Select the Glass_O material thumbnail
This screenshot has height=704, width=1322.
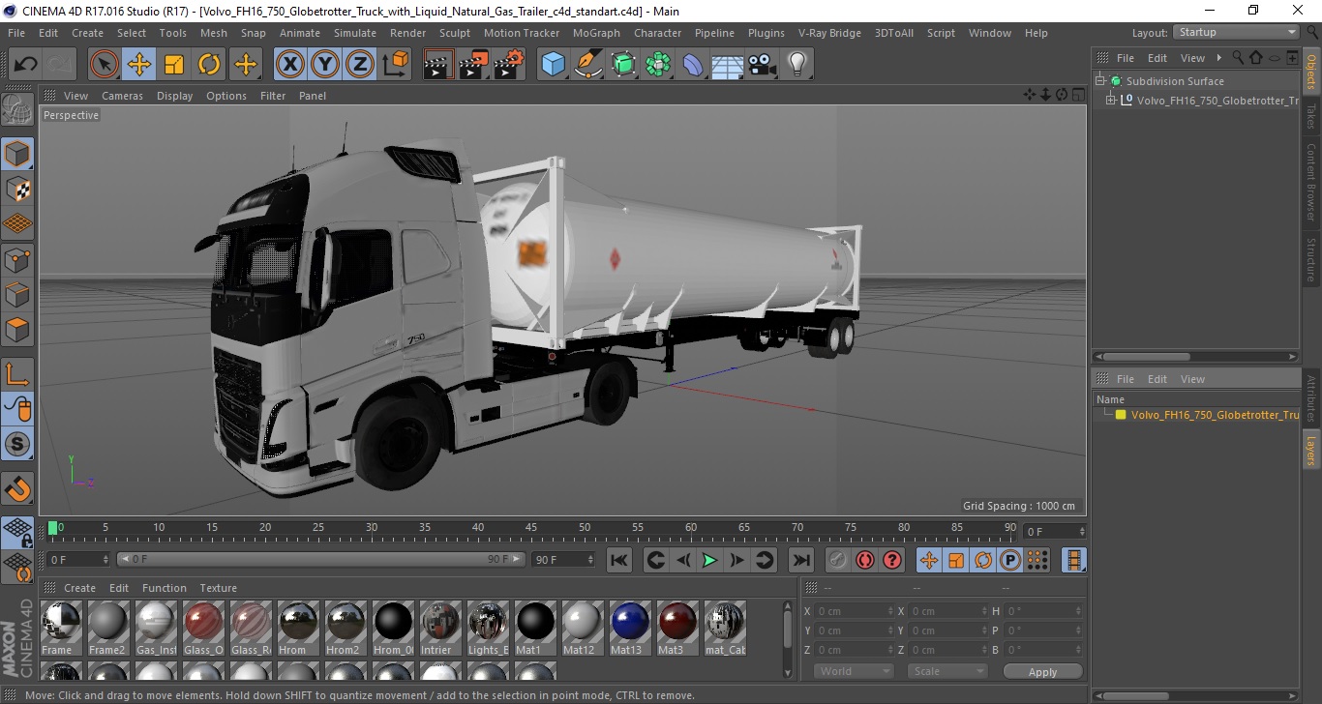203,629
